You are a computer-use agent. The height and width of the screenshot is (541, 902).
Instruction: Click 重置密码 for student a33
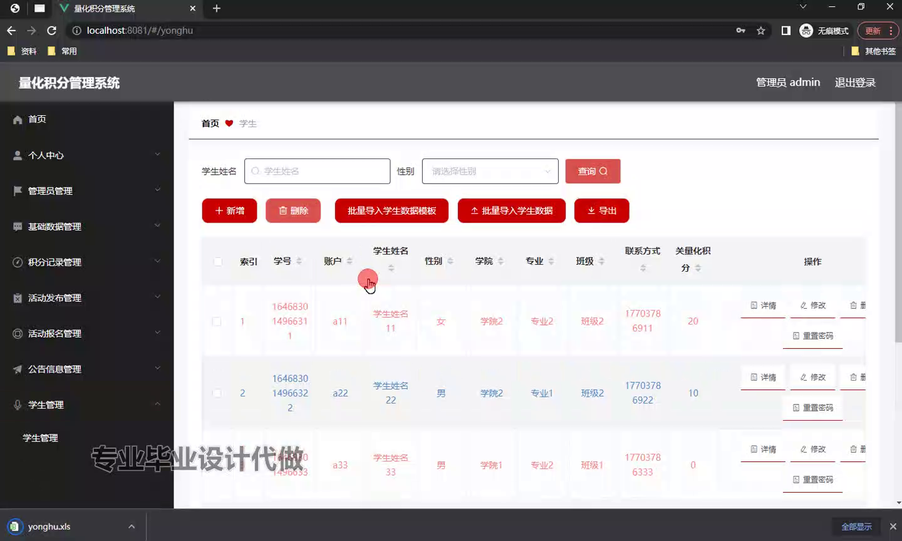click(x=812, y=480)
